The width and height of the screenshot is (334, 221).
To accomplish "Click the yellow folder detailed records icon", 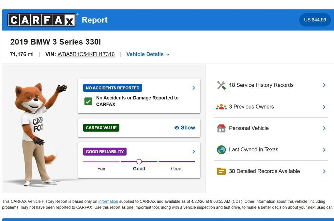I will pos(221,171).
